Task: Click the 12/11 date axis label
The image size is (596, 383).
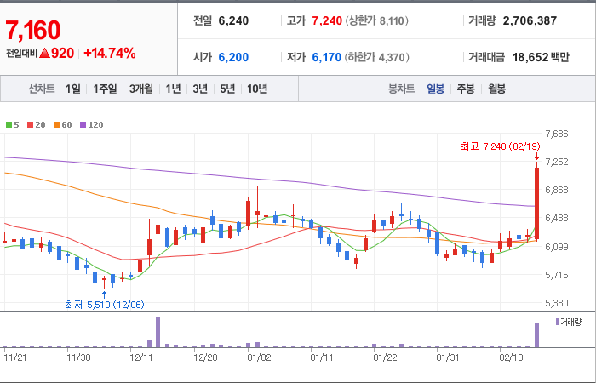Action: tap(141, 358)
